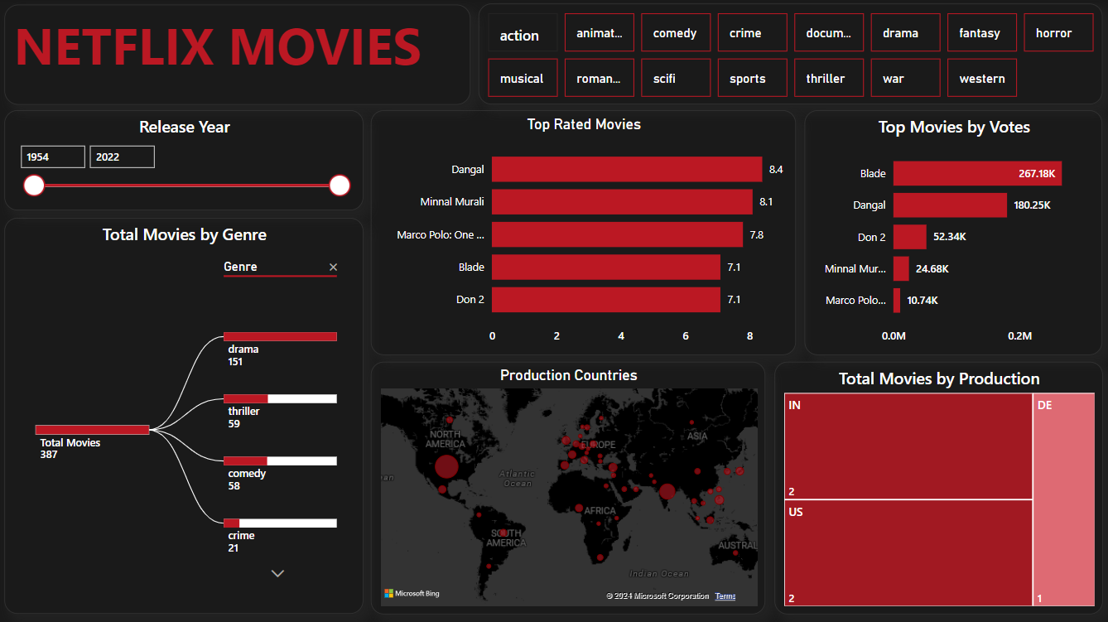Expand the drama node in decomposition tree
The width and height of the screenshot is (1108, 622).
280,336
